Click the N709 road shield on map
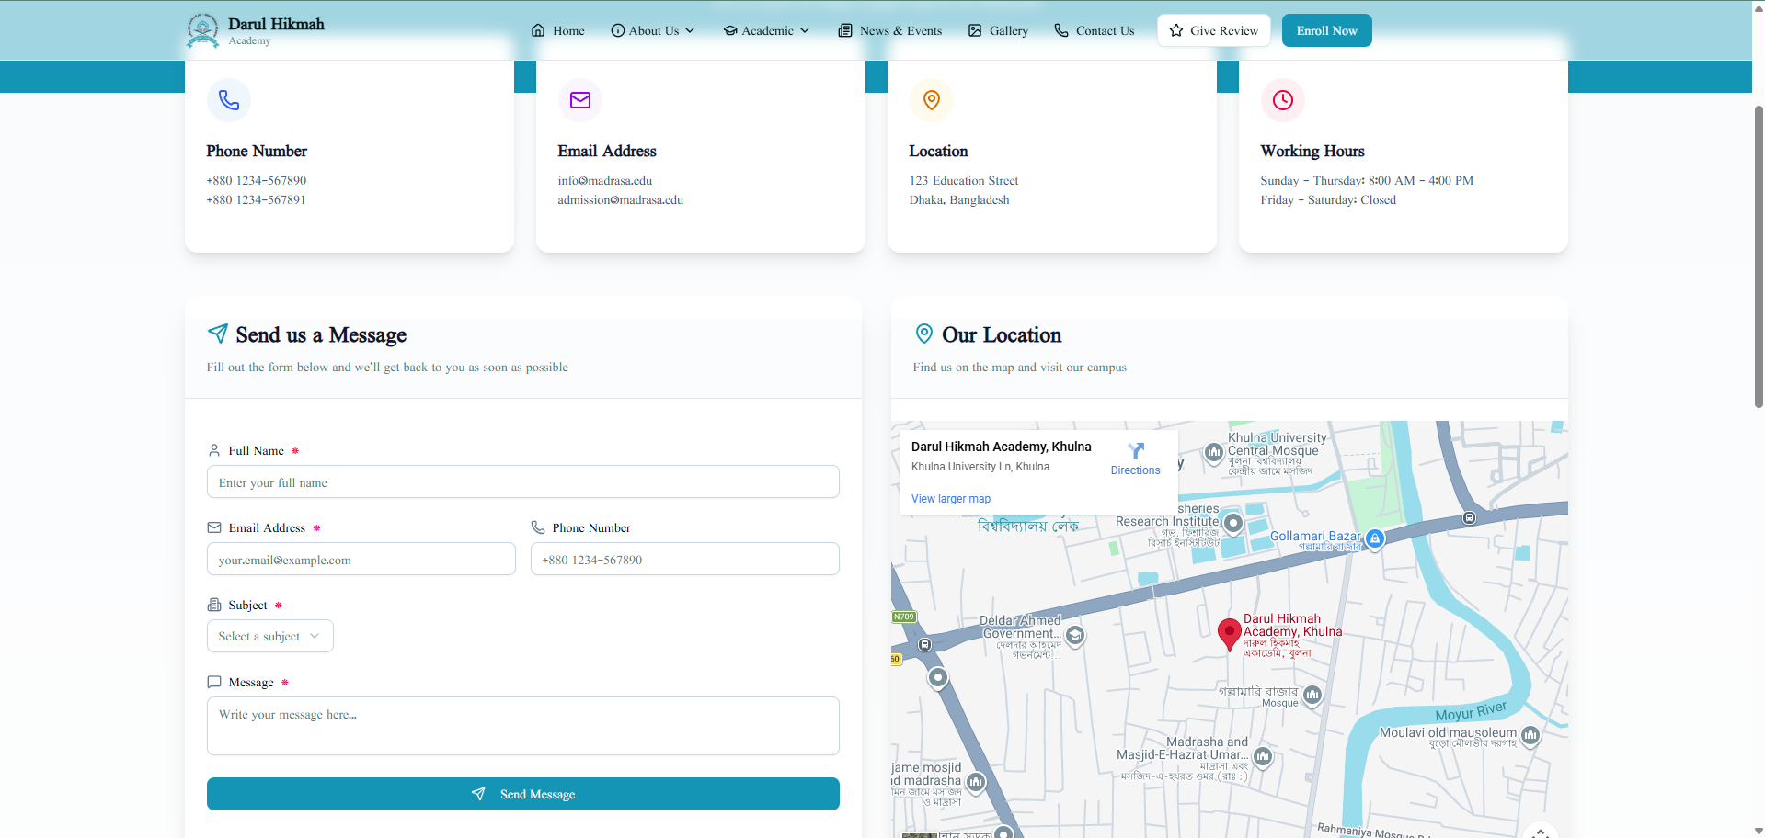Screen dimensions: 1765x838 [x=903, y=617]
